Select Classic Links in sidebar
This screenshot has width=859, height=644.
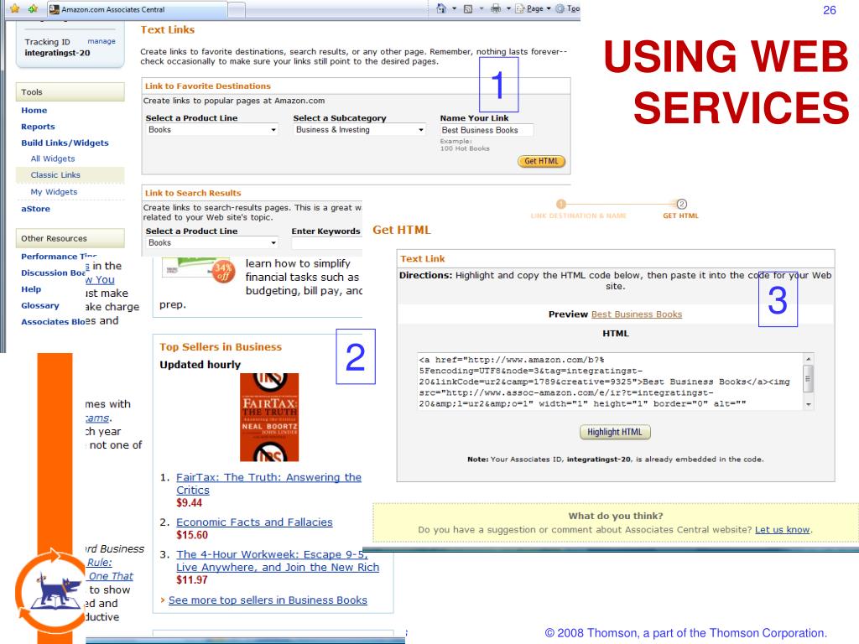(55, 174)
